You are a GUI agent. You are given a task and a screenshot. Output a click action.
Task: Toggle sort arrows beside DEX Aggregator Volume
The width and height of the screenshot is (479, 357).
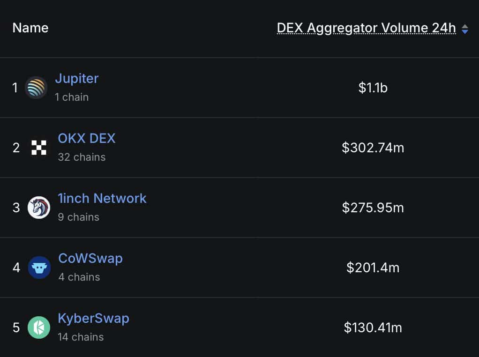[x=464, y=29]
